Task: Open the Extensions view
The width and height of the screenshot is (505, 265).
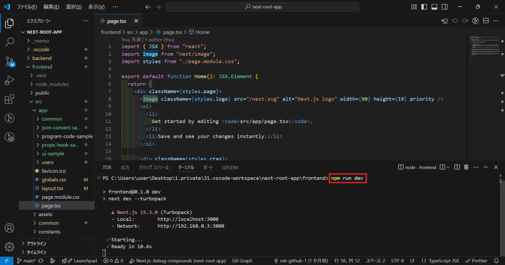Action: point(9,99)
